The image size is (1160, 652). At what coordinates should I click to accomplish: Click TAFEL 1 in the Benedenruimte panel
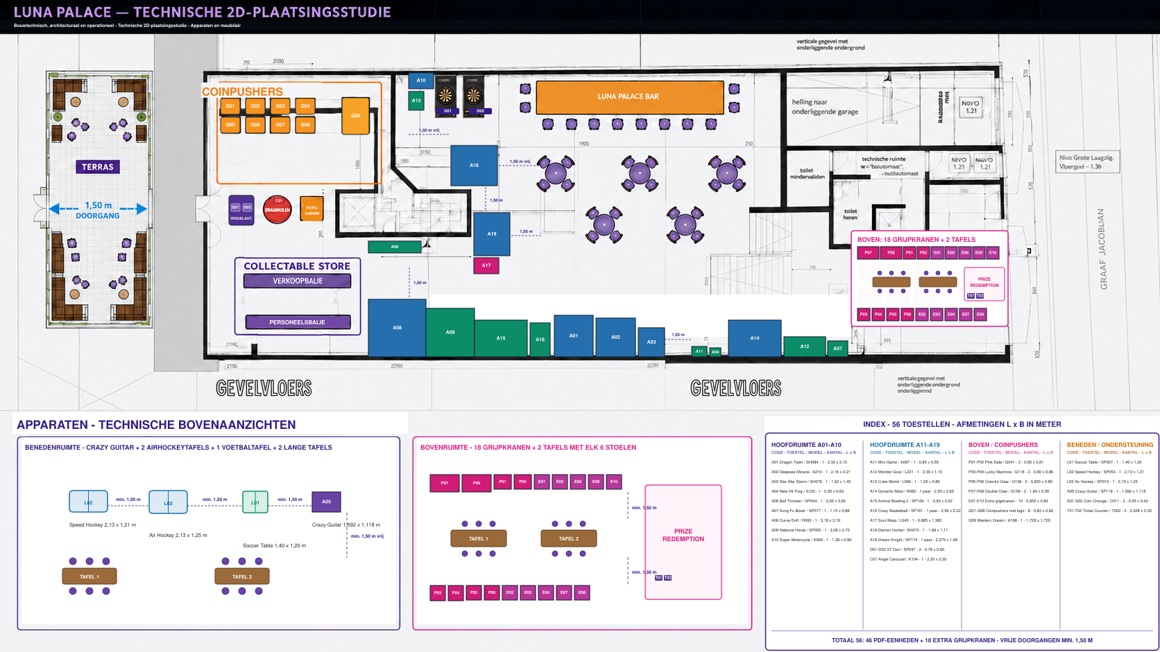[89, 576]
